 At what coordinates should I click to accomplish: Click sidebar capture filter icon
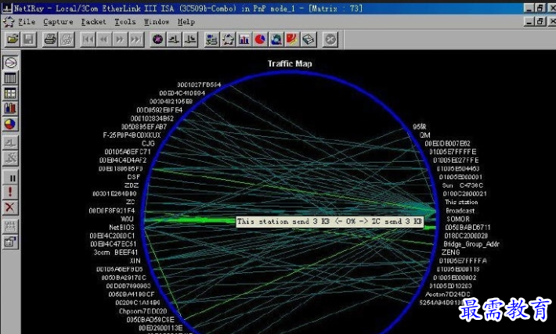point(11,143)
